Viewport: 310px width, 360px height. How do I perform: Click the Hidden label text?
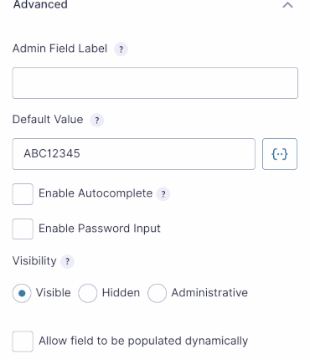[121, 293]
